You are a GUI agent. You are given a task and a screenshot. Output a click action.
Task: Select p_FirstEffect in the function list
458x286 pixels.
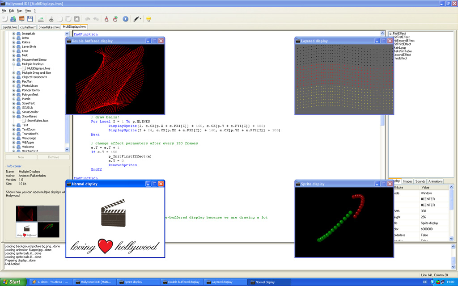tap(398, 34)
